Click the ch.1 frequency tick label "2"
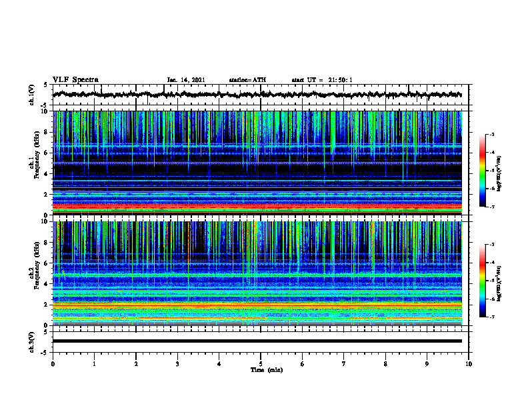Screen dimensions: 528x408 (47, 194)
